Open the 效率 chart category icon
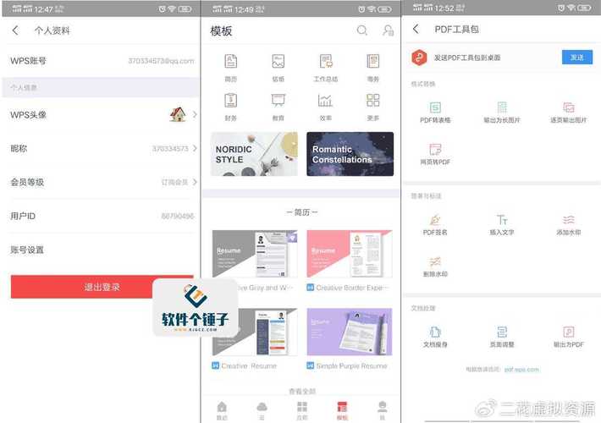 coord(325,101)
